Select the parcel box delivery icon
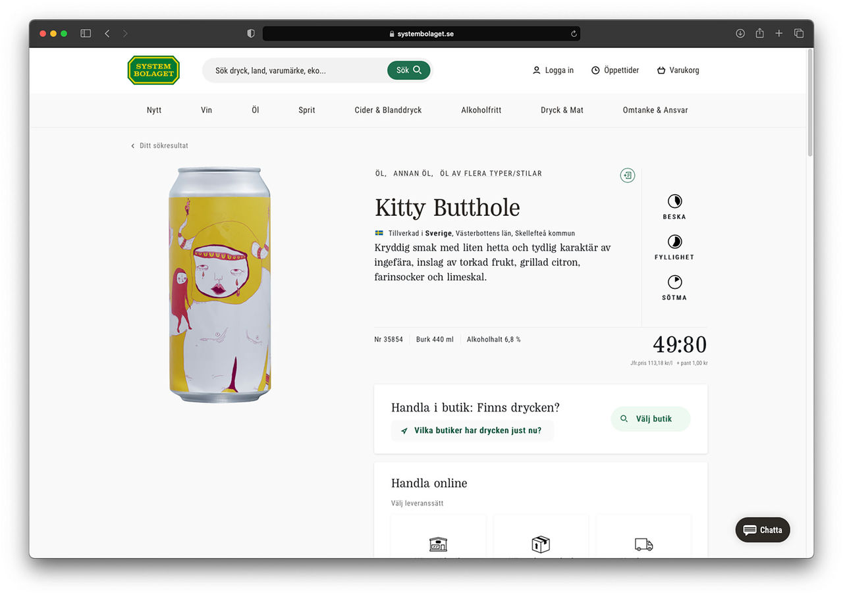The image size is (843, 597). pos(541,544)
